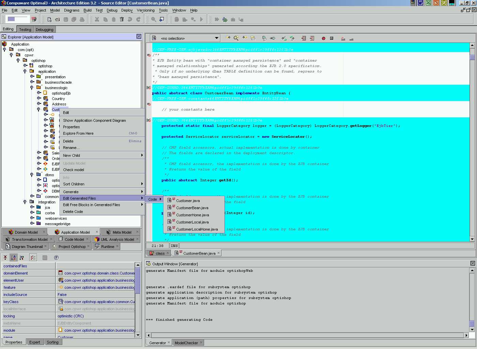
Task: Expand the businessfacade folder node
Action: tap(32, 82)
